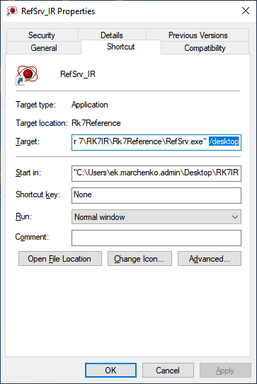The width and height of the screenshot is (257, 384).
Task: Close the RefSrv_IR Properties dialog
Action: [246, 11]
